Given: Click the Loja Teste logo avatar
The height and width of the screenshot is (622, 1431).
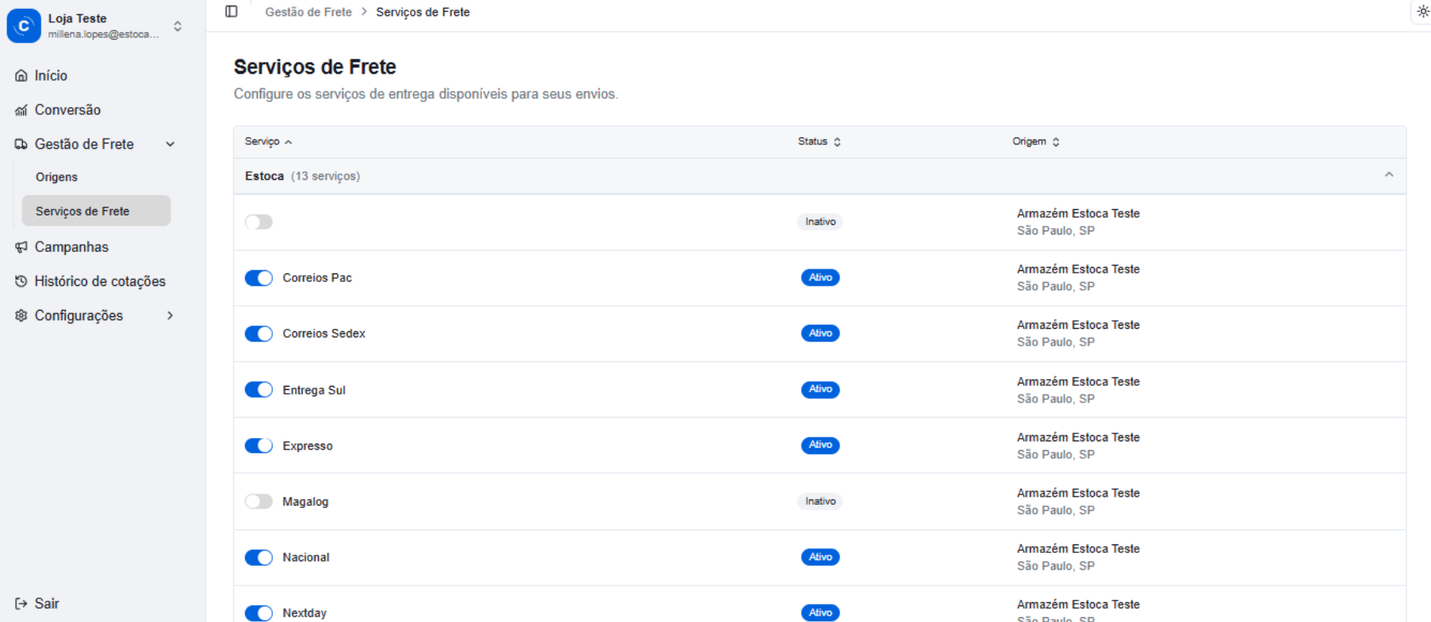Looking at the screenshot, I should 24,26.
